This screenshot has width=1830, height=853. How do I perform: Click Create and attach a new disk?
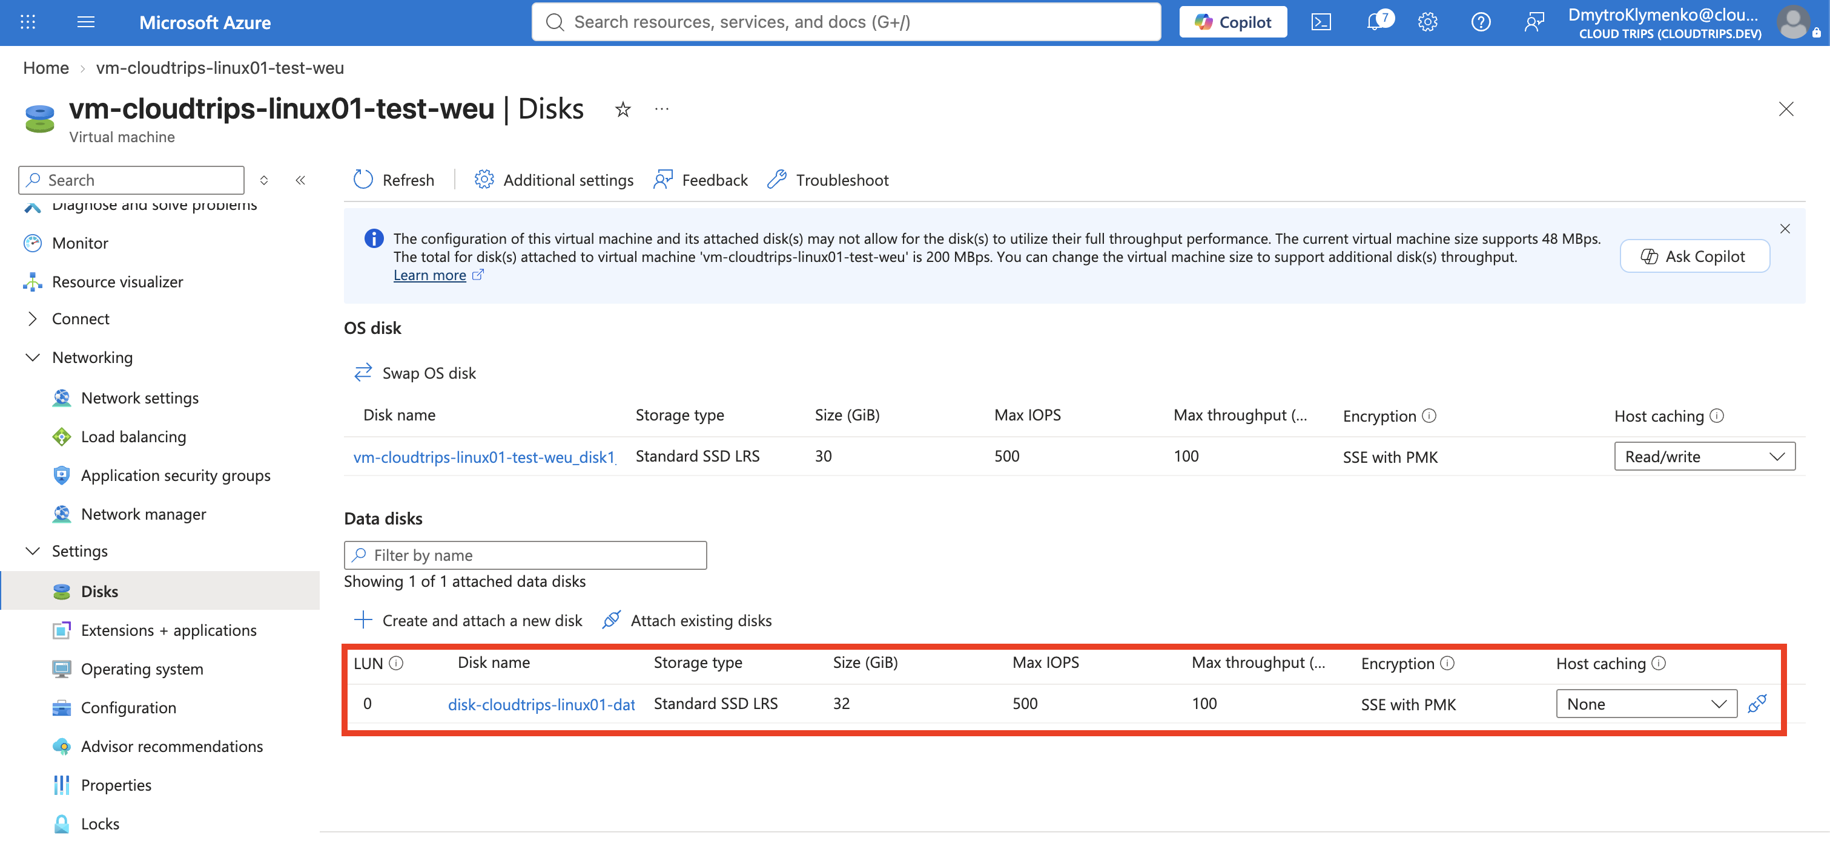(x=467, y=620)
